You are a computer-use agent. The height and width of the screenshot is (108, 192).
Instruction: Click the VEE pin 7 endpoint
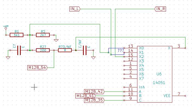coord(185,96)
